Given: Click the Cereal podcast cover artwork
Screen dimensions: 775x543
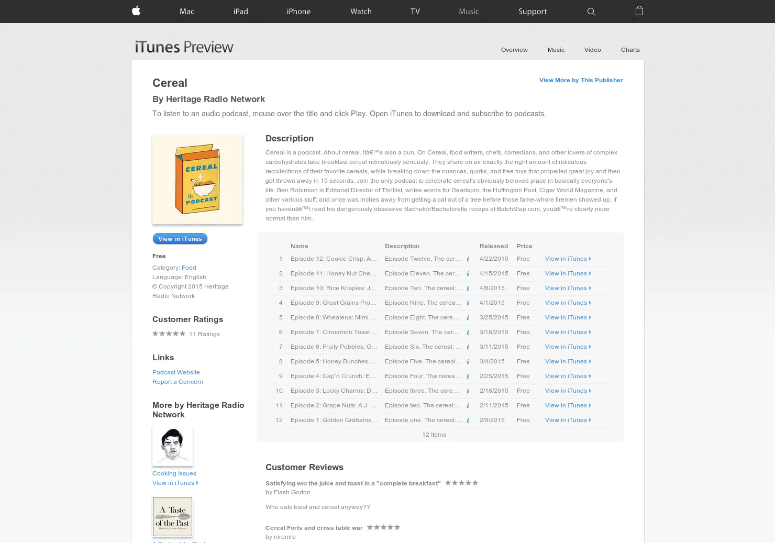Looking at the screenshot, I should click(197, 179).
